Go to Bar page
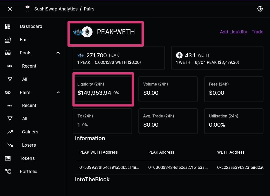This screenshot has width=270, height=196. coord(23,39)
